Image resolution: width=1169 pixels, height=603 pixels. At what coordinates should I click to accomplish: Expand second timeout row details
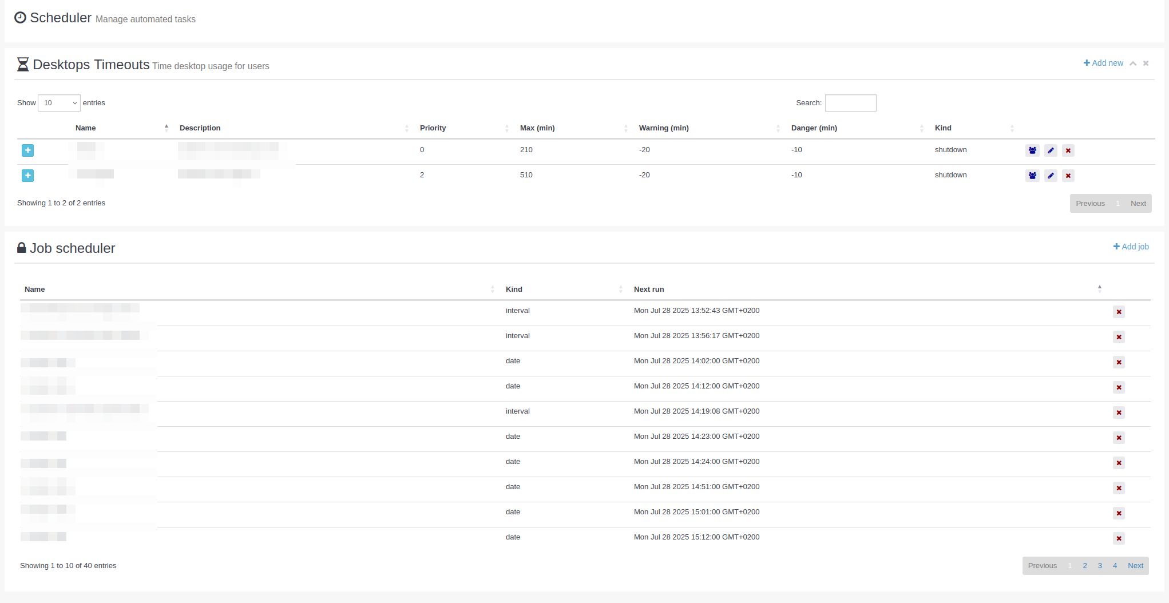27,176
